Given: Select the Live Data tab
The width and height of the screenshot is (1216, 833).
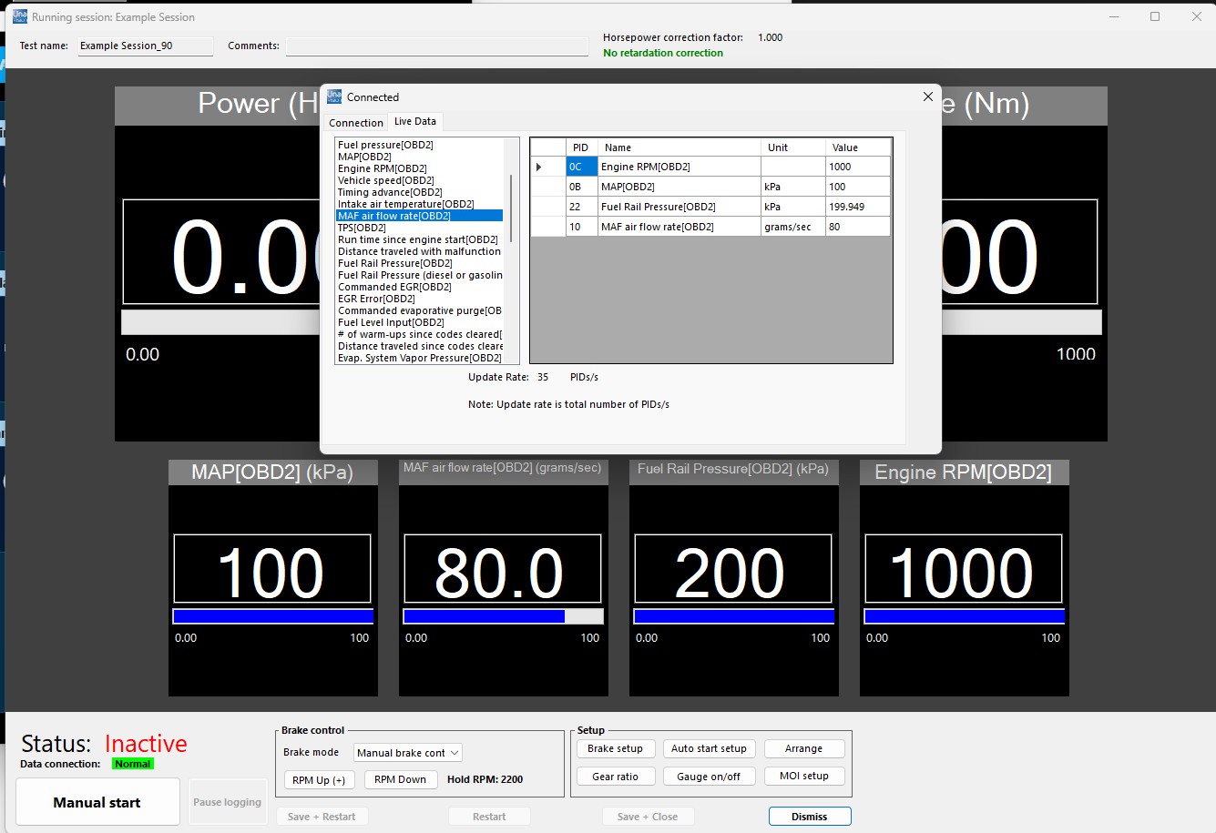Looking at the screenshot, I should [414, 121].
